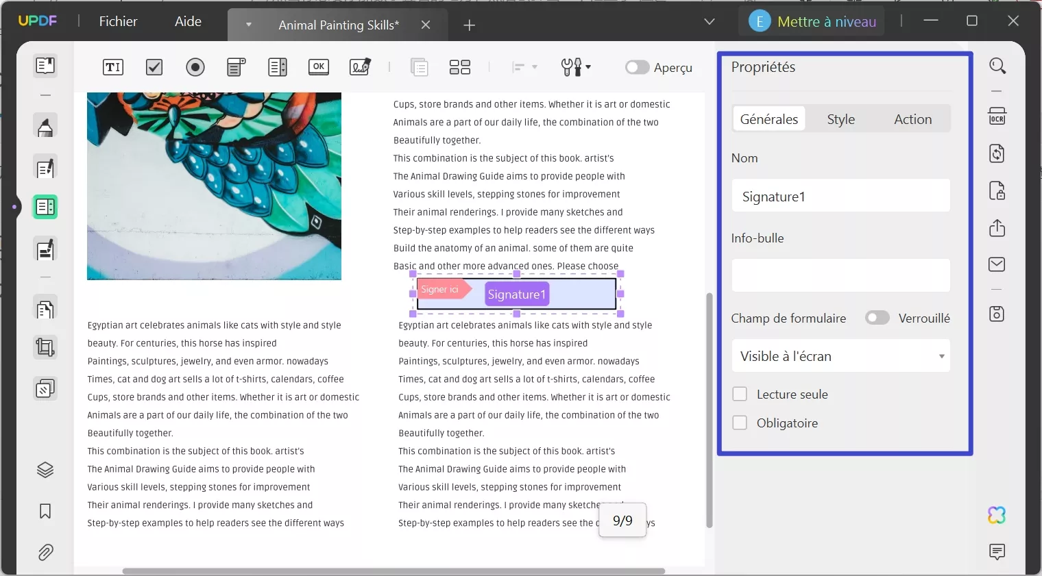Click the user avatar E icon
This screenshot has width=1042, height=576.
(x=760, y=22)
